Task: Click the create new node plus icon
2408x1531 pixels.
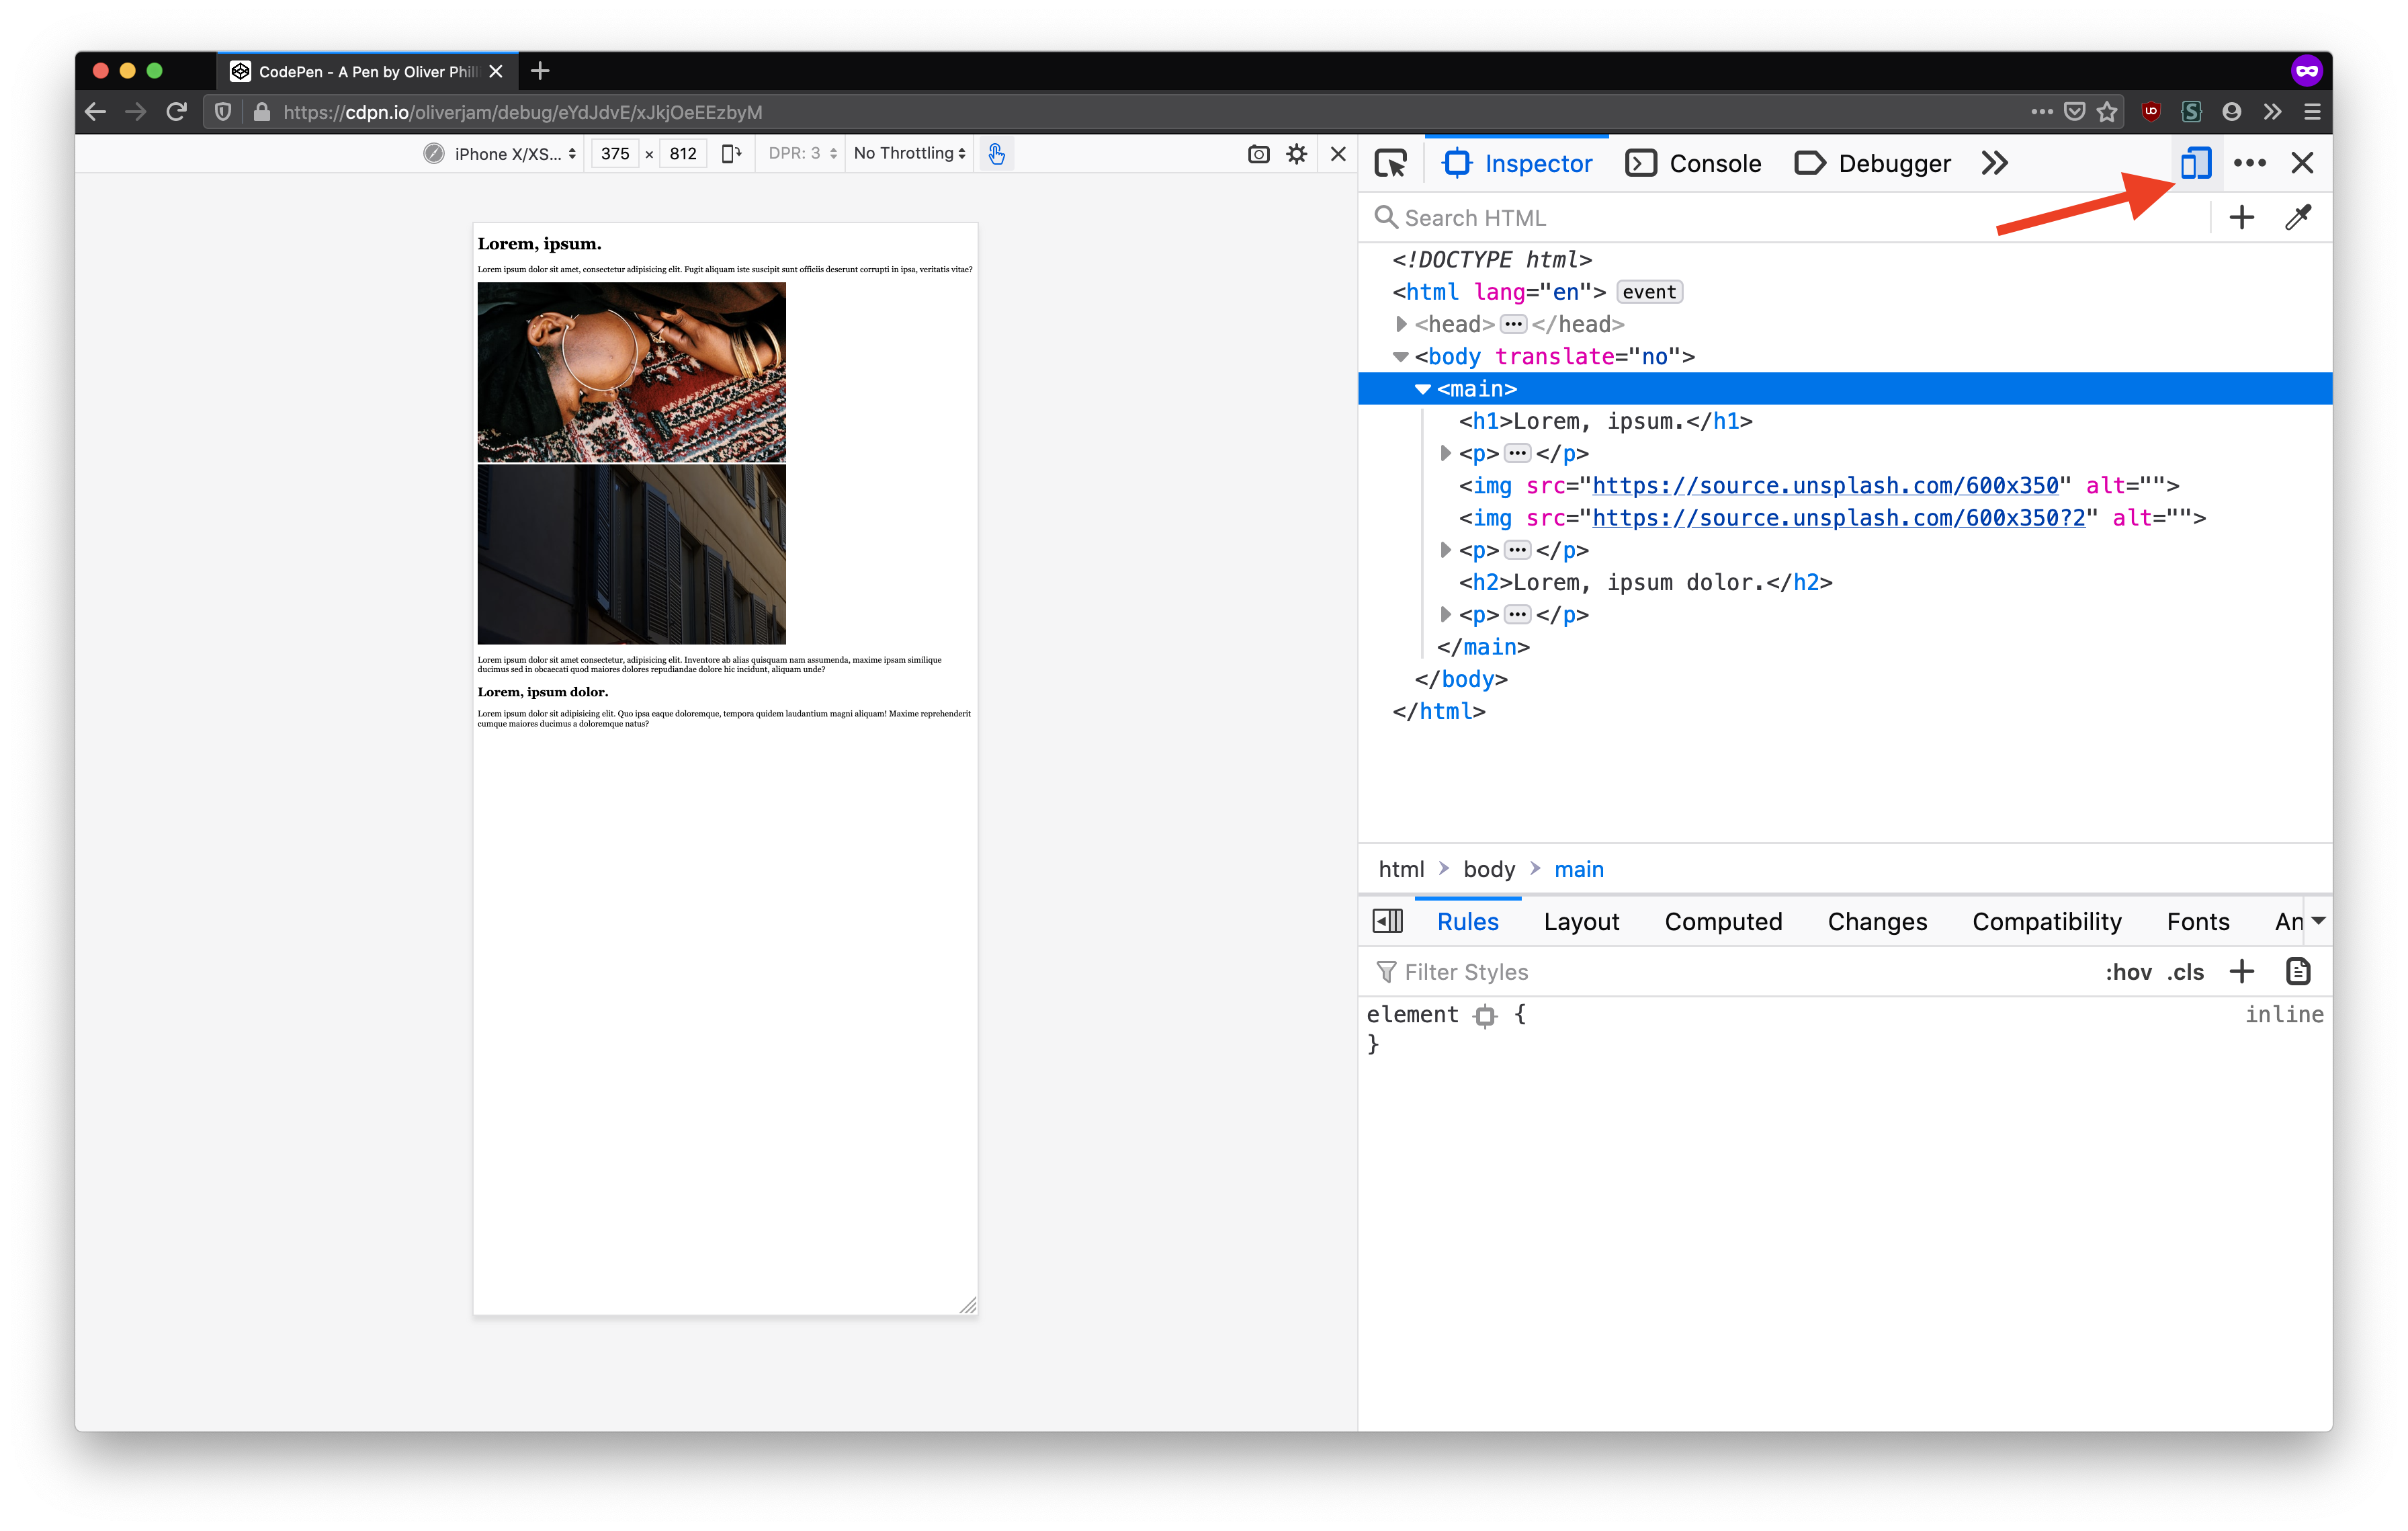Action: tap(2241, 217)
